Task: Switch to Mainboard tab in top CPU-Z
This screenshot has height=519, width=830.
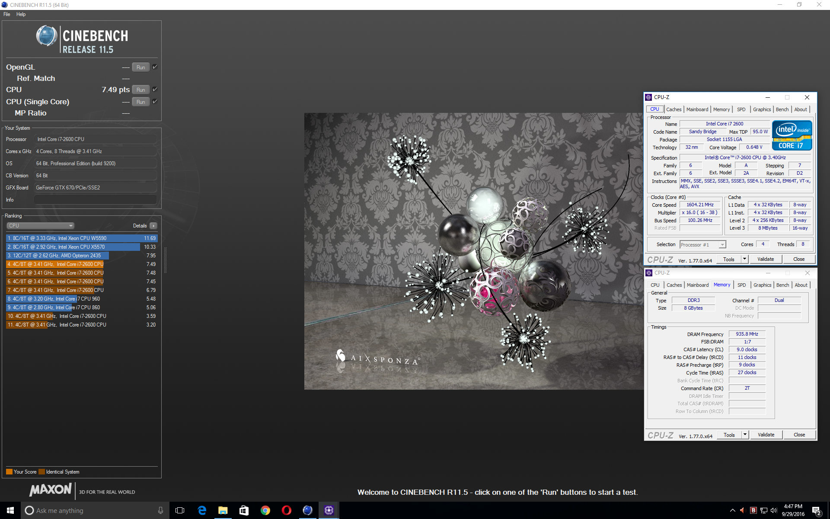Action: tap(697, 109)
